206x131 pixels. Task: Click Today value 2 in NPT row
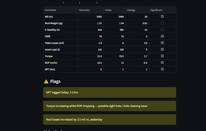pyautogui.click(x=114, y=69)
